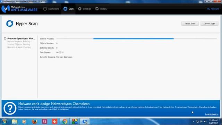
Task: Open the FS app in taskbar
Action: click(44, 122)
